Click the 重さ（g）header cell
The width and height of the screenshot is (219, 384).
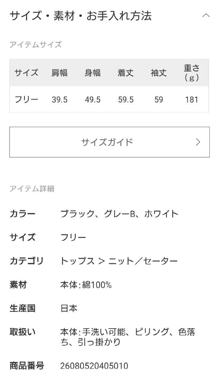pyautogui.click(x=191, y=73)
